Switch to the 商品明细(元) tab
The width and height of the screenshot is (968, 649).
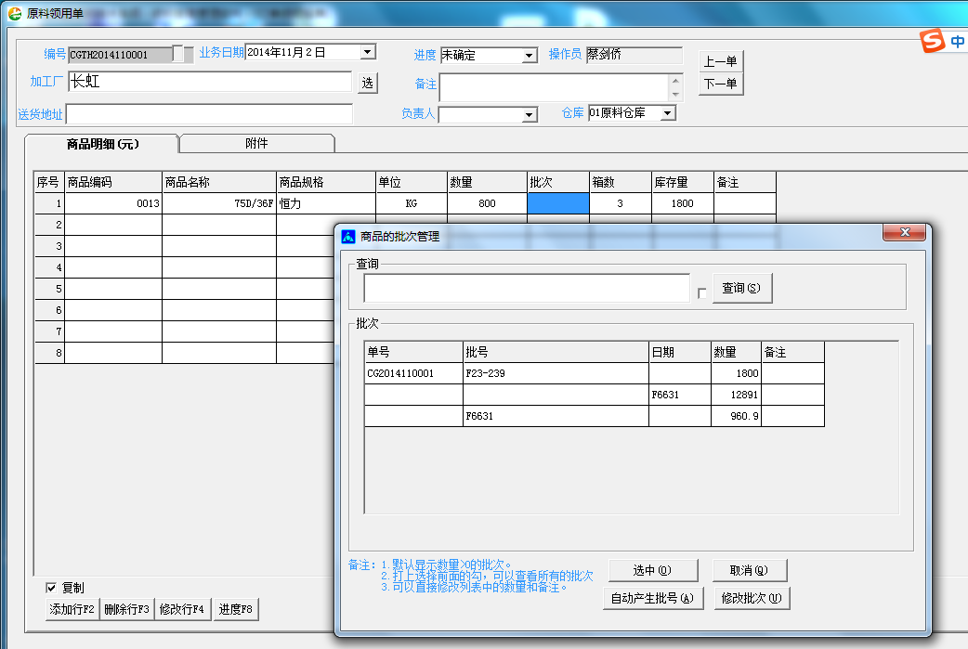(x=102, y=144)
